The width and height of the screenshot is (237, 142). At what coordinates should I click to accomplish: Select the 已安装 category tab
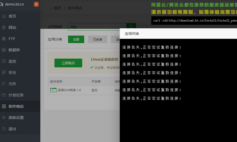[98, 39]
